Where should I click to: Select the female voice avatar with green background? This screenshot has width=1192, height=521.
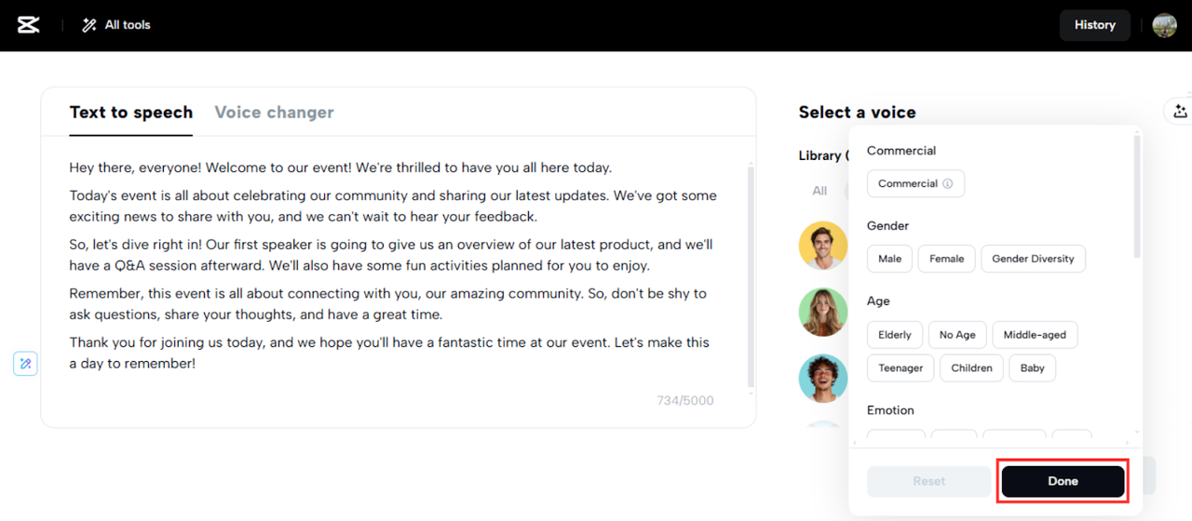click(823, 312)
